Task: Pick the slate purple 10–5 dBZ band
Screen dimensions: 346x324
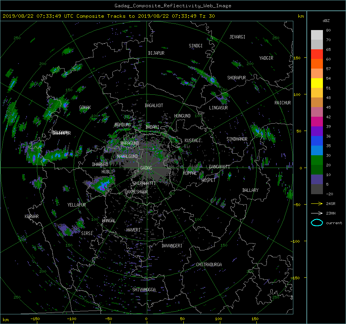Action: pyautogui.click(x=317, y=179)
